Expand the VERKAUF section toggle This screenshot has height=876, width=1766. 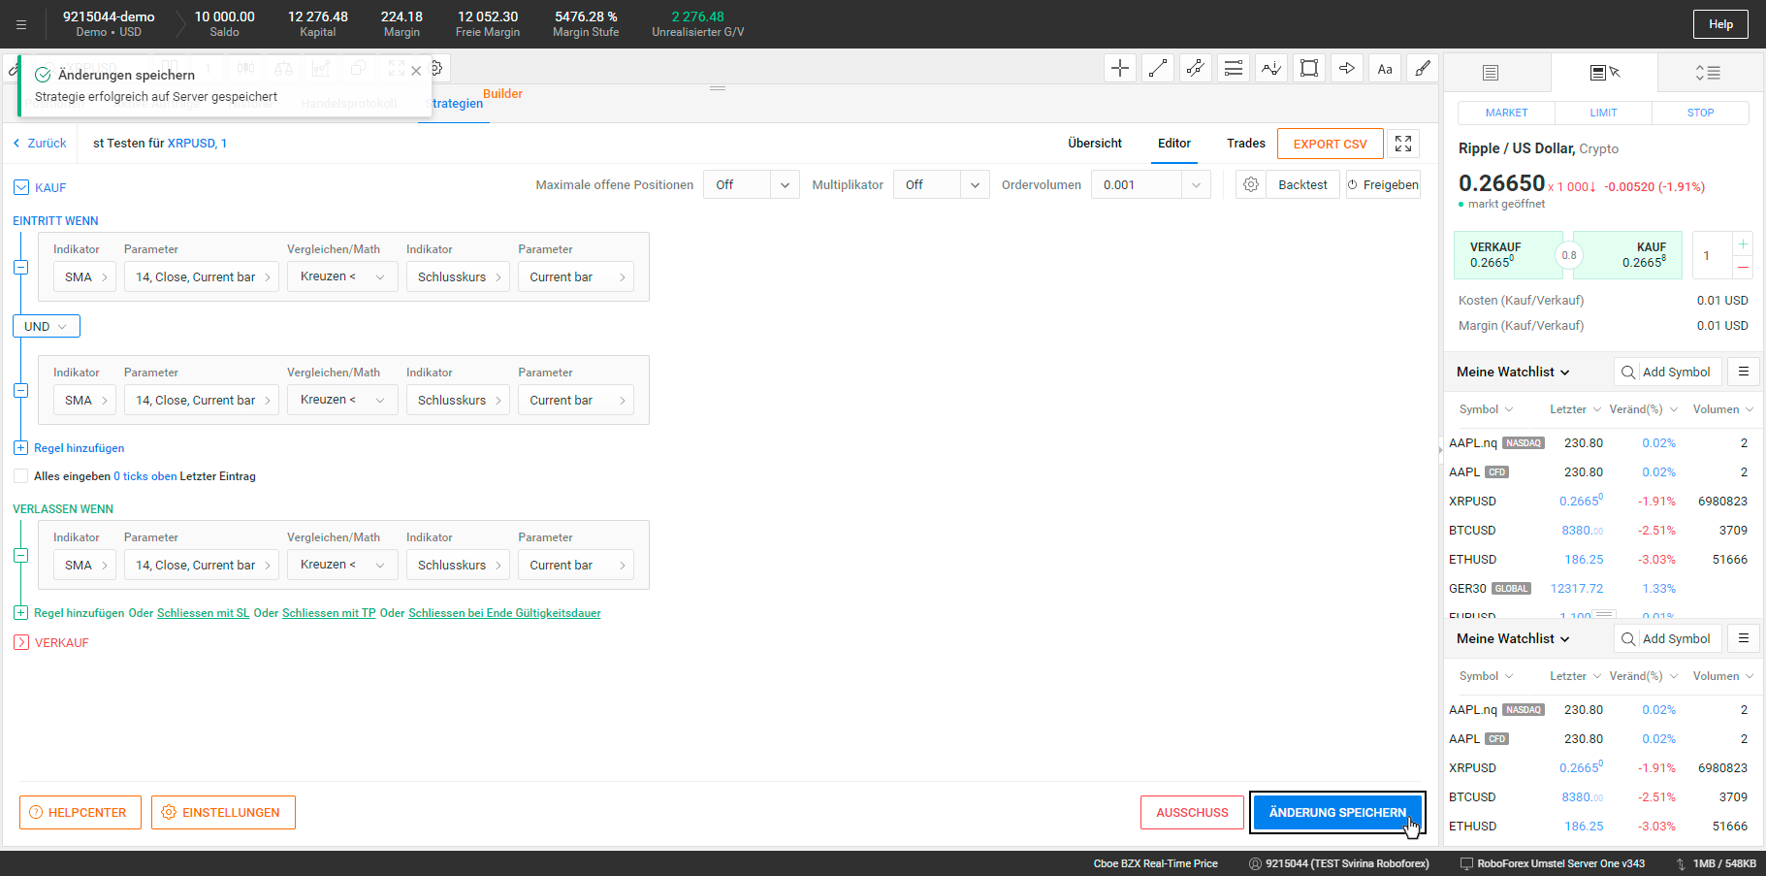[x=21, y=642]
